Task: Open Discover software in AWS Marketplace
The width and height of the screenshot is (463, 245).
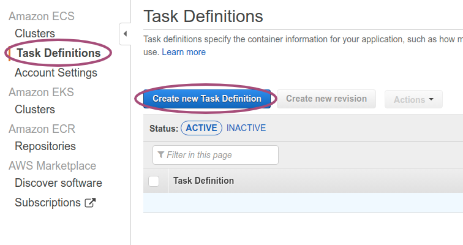Action: (58, 183)
